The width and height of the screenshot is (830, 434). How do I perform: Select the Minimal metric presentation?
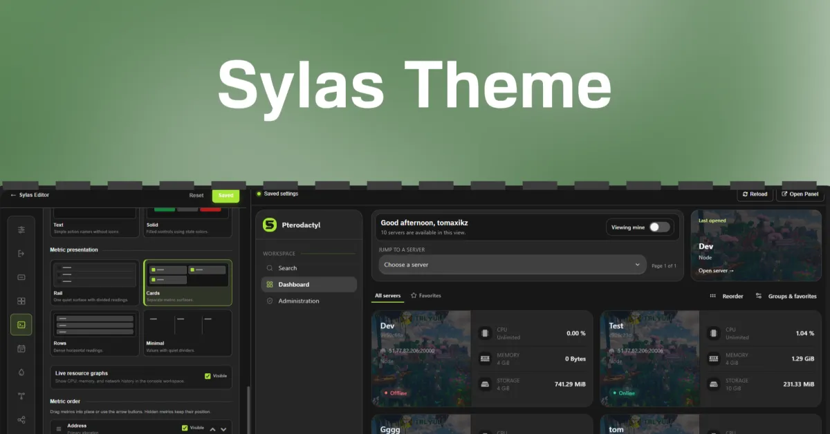[187, 332]
